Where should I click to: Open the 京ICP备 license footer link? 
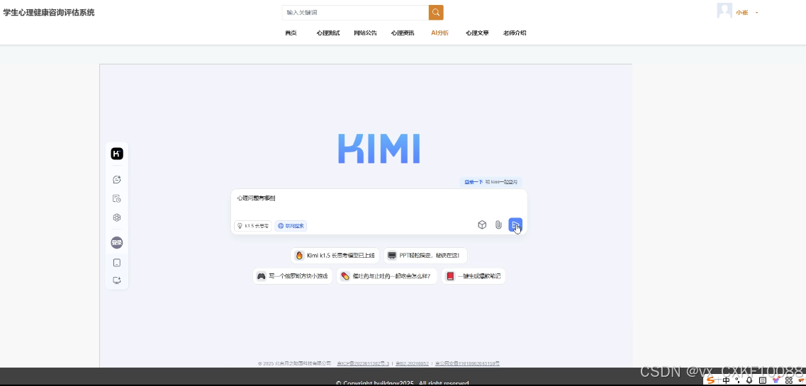(363, 363)
